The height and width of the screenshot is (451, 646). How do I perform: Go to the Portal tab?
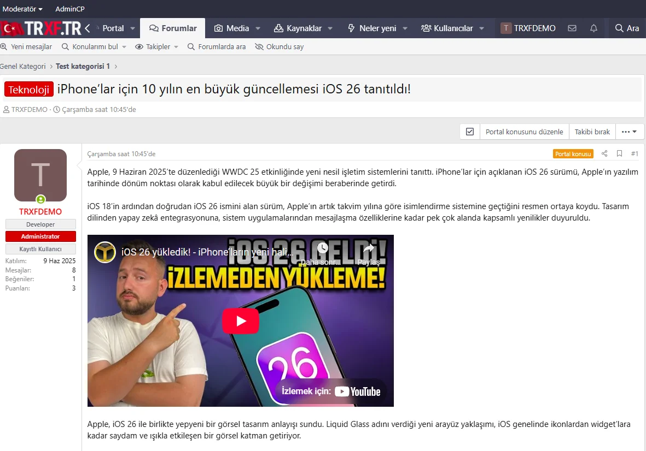113,28
